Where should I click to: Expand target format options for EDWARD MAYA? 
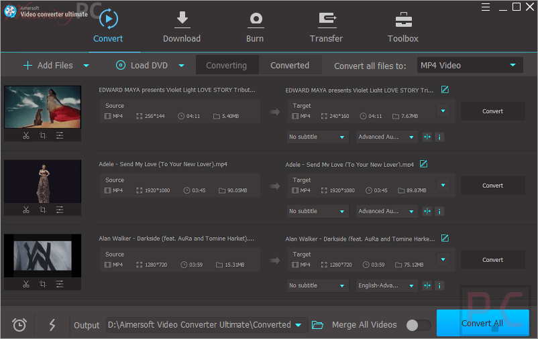click(x=443, y=111)
